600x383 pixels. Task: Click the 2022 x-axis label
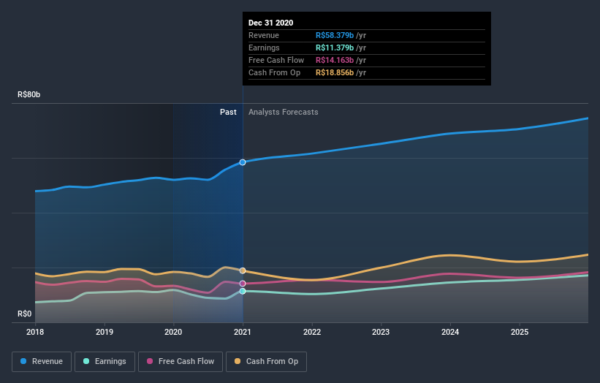(312, 332)
